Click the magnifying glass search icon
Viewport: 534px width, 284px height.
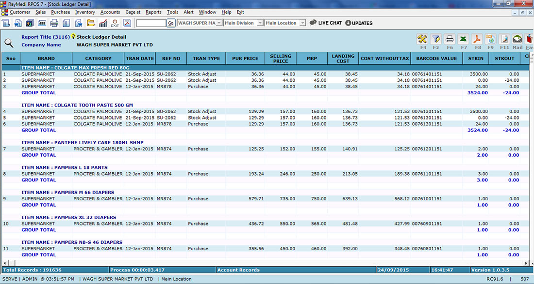tap(9, 43)
